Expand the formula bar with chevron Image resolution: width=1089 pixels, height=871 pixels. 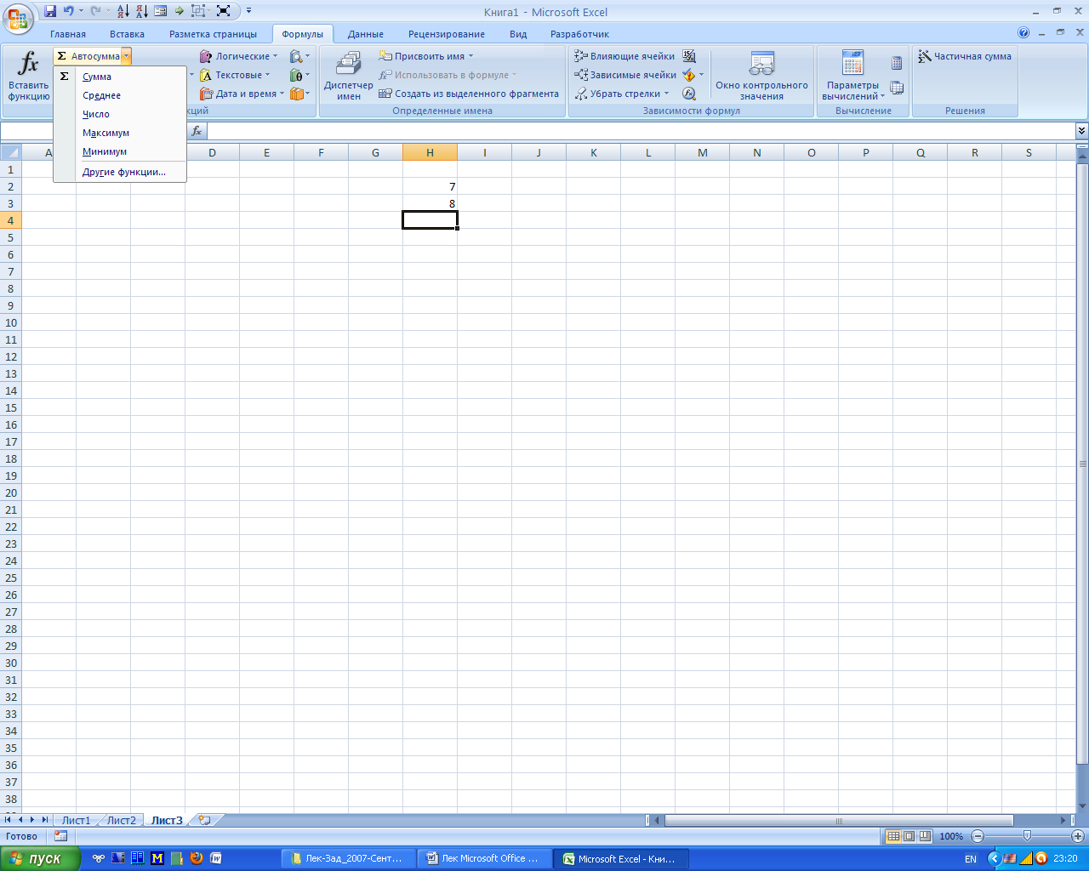[x=1081, y=131]
